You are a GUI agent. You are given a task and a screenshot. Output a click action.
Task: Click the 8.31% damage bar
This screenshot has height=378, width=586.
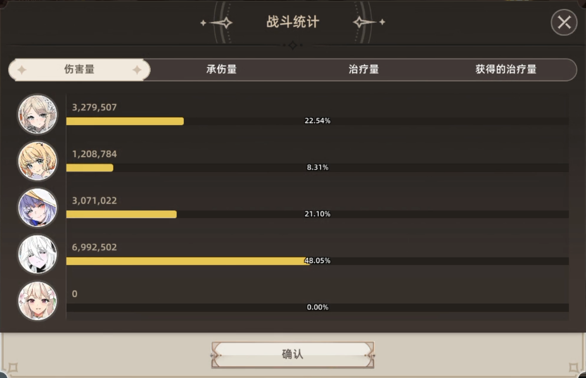(x=318, y=168)
